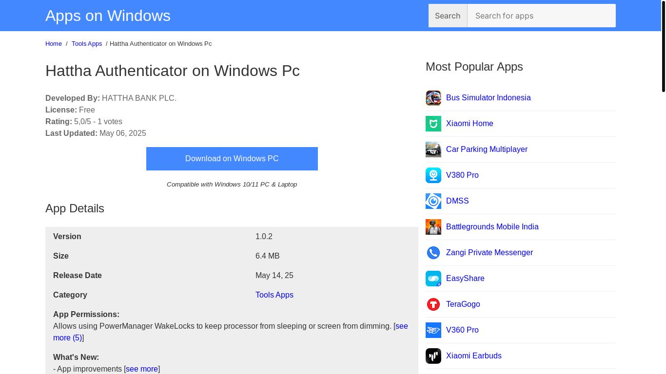The image size is (666, 374).
Task: Open the Bus Simulator Indonesia link
Action: click(x=488, y=98)
